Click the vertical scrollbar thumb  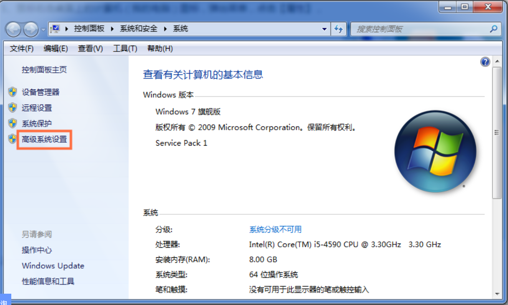point(497,133)
